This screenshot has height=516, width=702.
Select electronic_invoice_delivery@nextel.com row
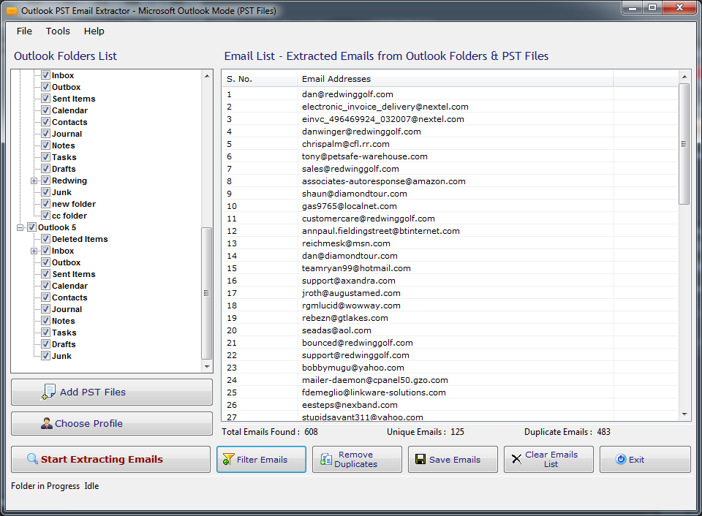(450, 107)
